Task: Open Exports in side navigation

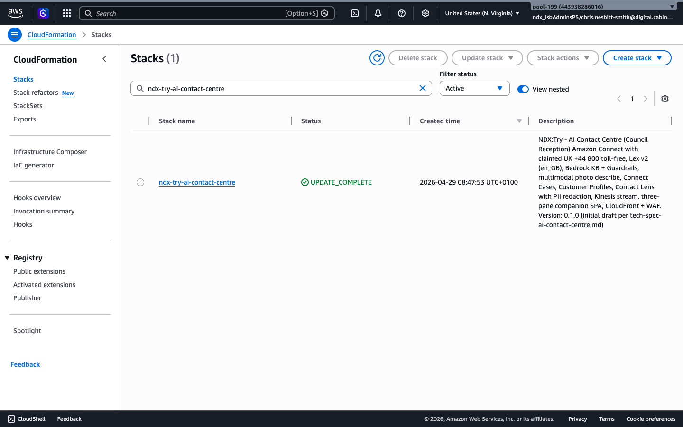Action: [25, 119]
